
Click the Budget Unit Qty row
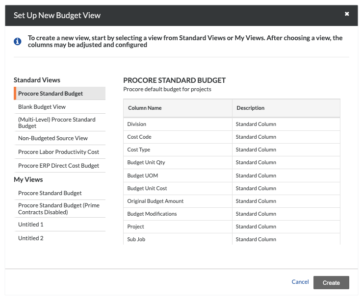tap(232, 162)
